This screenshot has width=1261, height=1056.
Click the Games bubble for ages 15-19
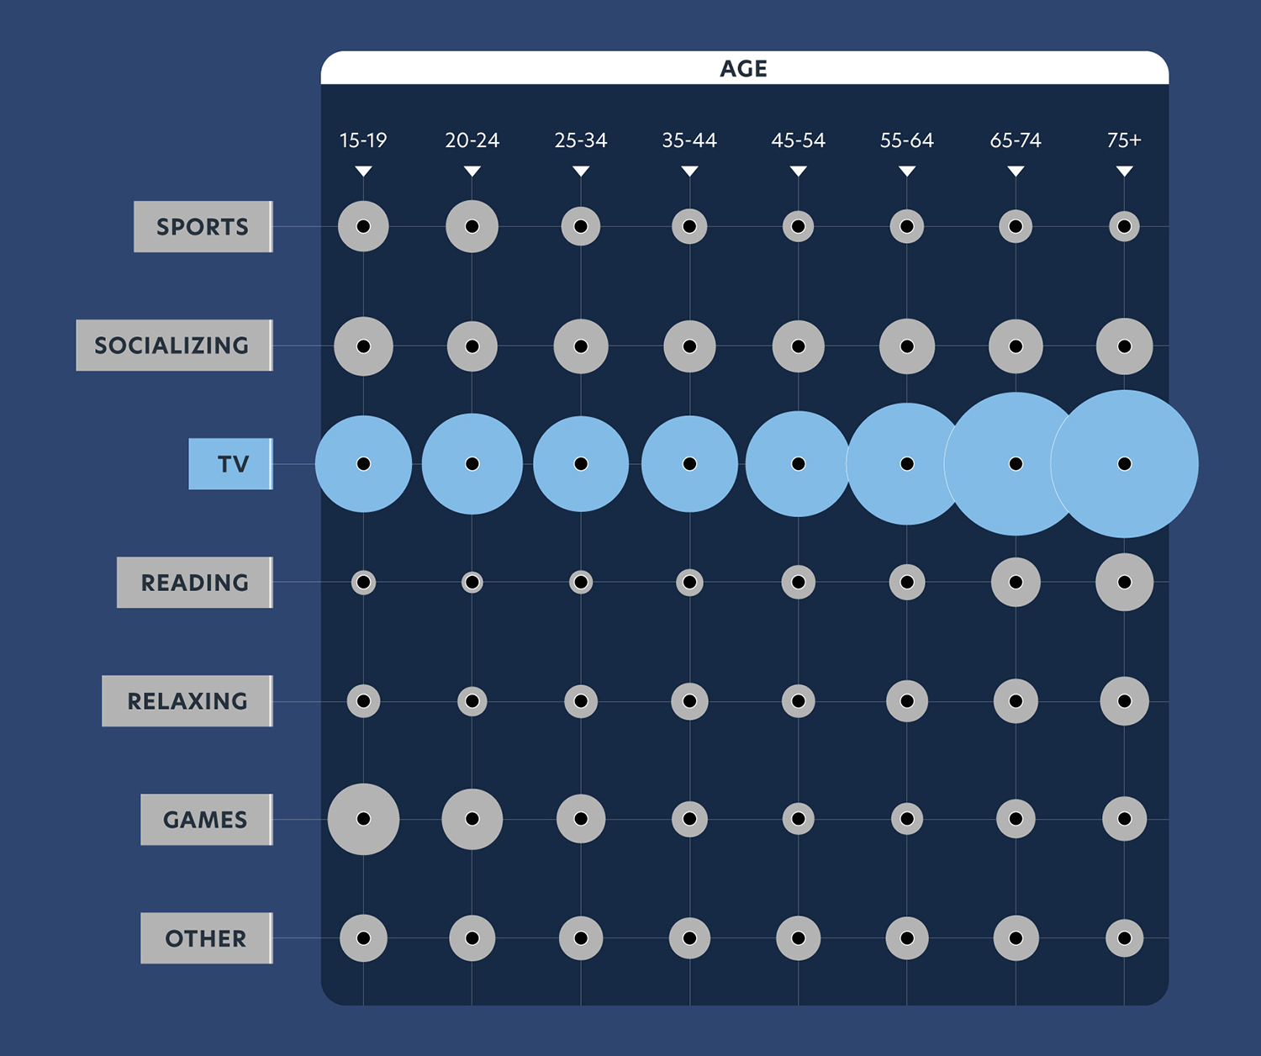coord(363,819)
